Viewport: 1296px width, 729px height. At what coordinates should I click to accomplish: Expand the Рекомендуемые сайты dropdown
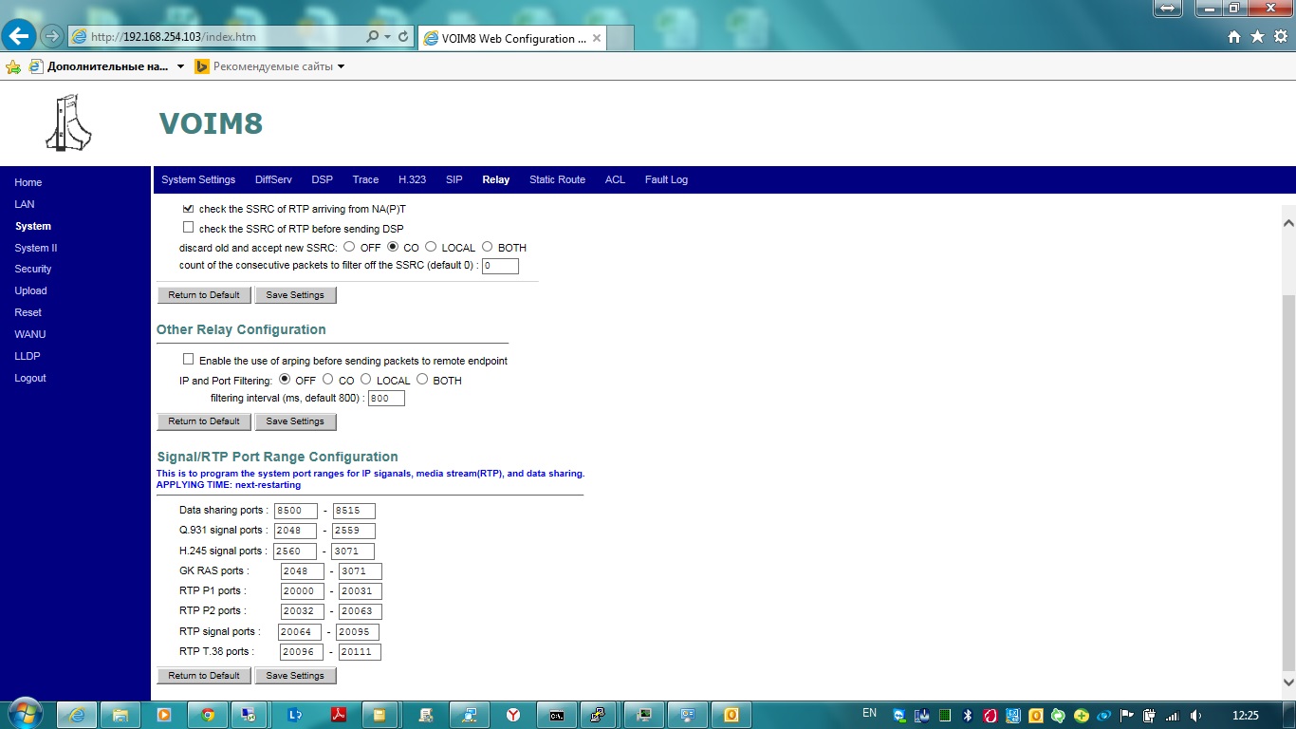[x=342, y=66]
